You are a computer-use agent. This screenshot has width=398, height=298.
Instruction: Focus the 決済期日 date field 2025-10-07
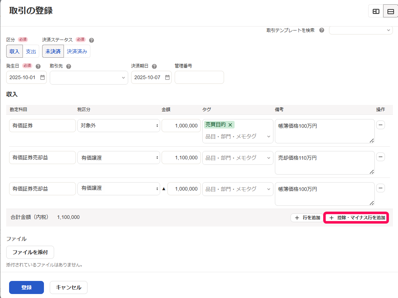coord(151,77)
